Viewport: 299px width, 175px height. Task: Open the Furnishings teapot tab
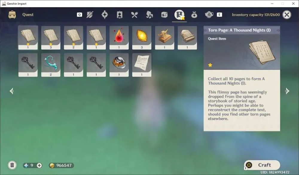pyautogui.click(x=209, y=15)
